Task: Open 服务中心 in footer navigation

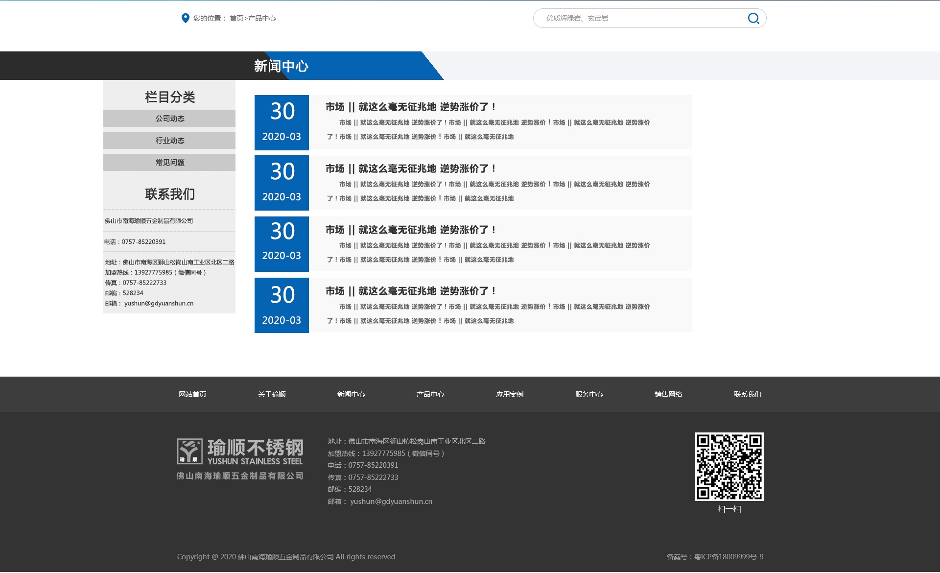Action: click(589, 394)
